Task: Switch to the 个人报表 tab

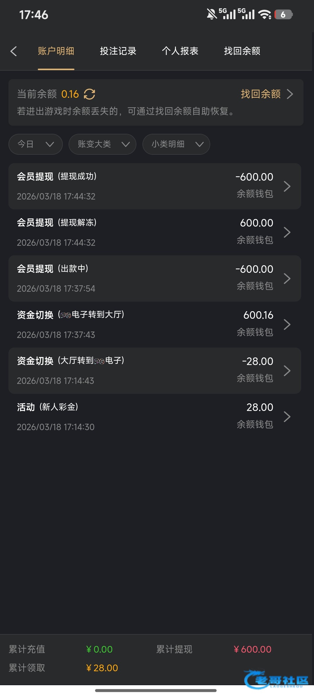Action: [x=180, y=51]
